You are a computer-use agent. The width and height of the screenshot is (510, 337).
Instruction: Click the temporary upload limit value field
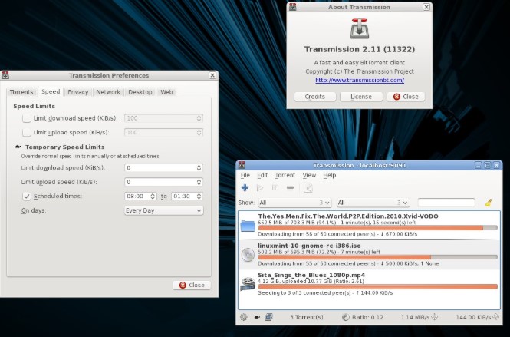click(160, 182)
